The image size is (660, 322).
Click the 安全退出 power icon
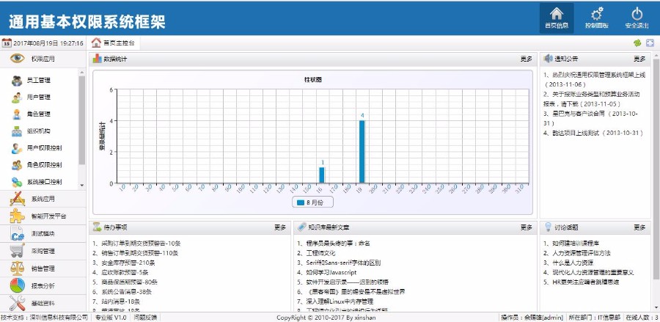[637, 18]
